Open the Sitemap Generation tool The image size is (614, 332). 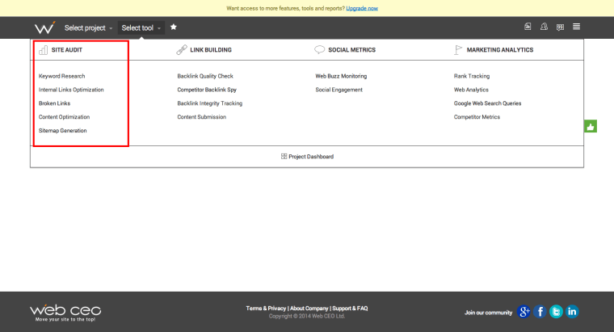point(63,131)
